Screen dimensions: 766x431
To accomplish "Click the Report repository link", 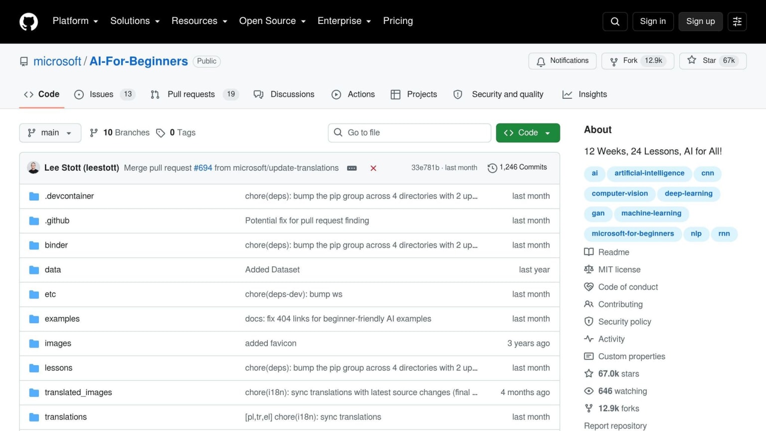I will [615, 426].
